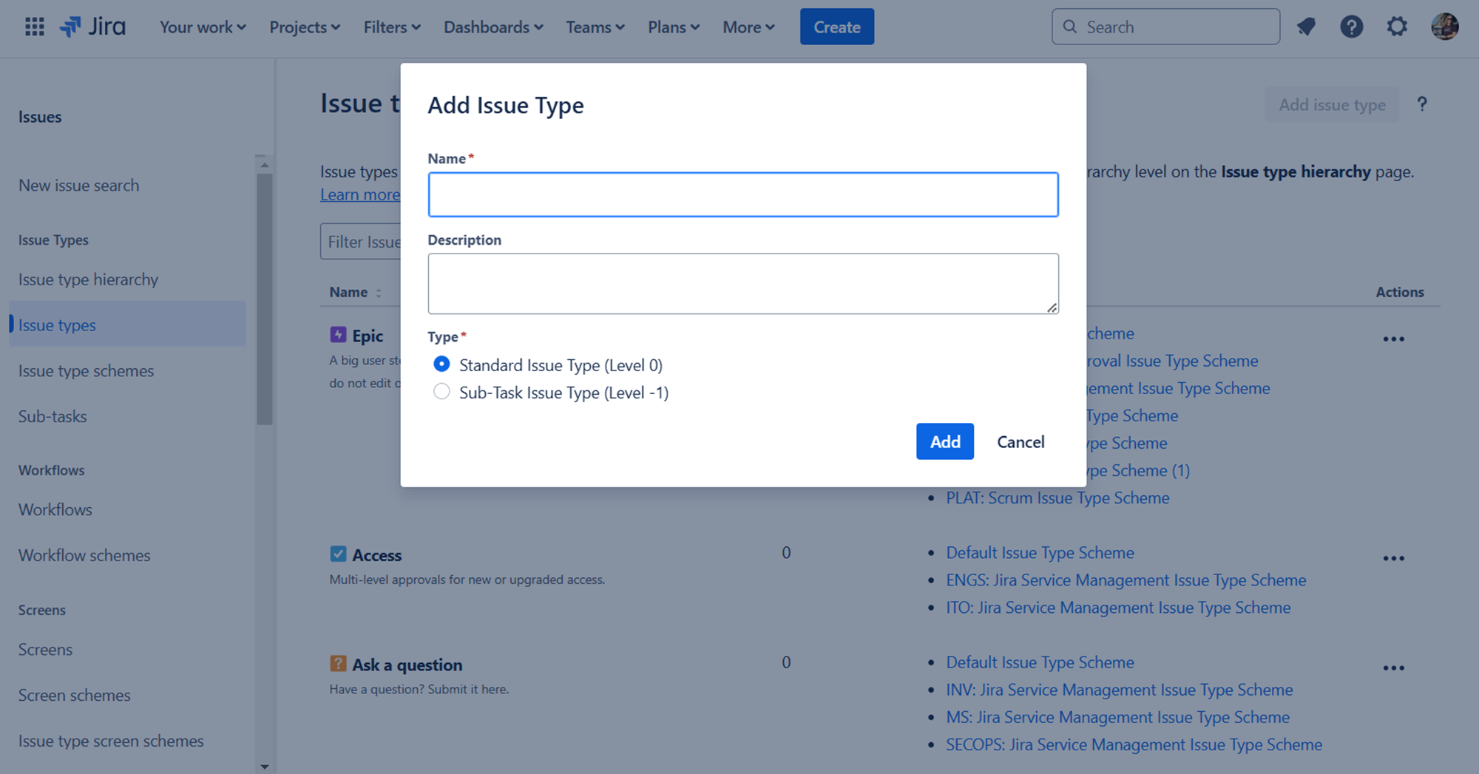Cancel the Add Issue Type dialog
This screenshot has height=774, width=1479.
[1021, 441]
